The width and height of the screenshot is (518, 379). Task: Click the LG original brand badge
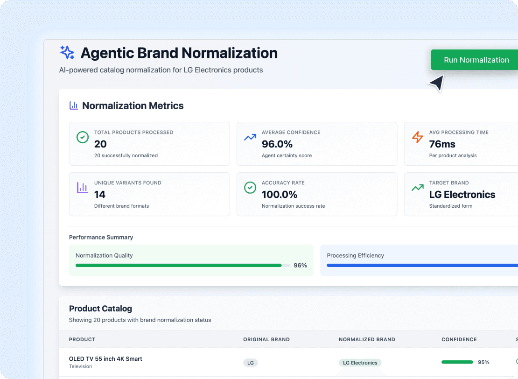pyautogui.click(x=251, y=363)
